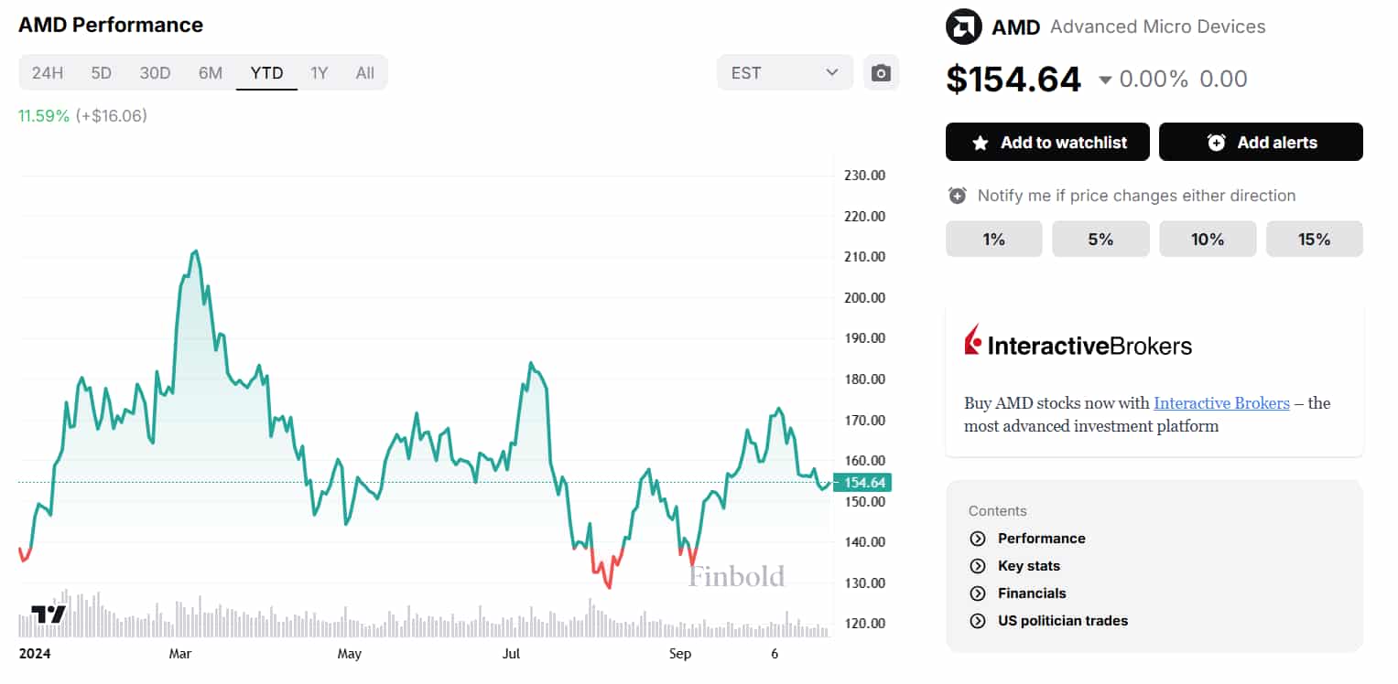Click the AMD Performance heading

(x=111, y=25)
